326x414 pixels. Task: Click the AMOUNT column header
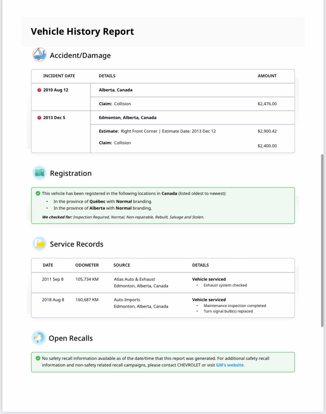[267, 76]
